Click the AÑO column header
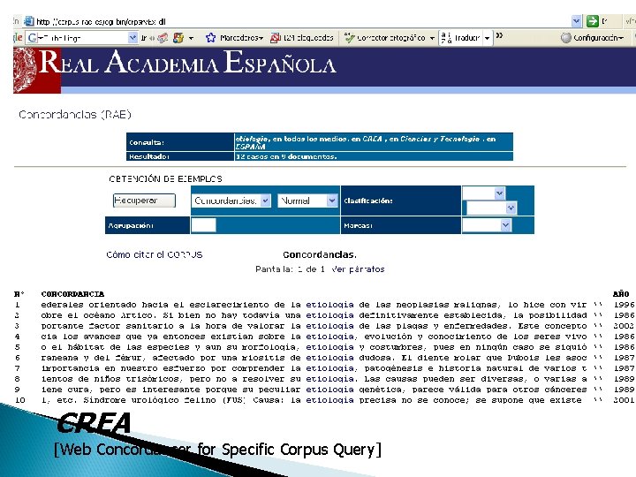Screen dimensions: 636x477 click(621, 293)
